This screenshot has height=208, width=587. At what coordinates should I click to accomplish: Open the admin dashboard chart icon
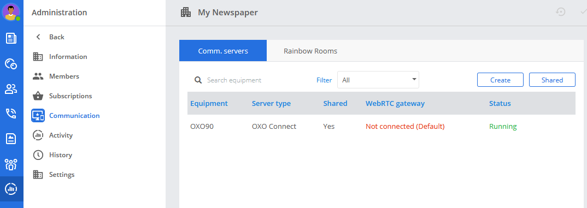point(11,188)
